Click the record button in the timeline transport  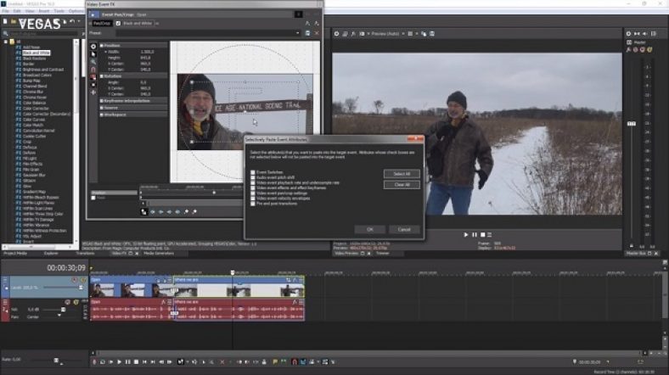[x=94, y=361]
